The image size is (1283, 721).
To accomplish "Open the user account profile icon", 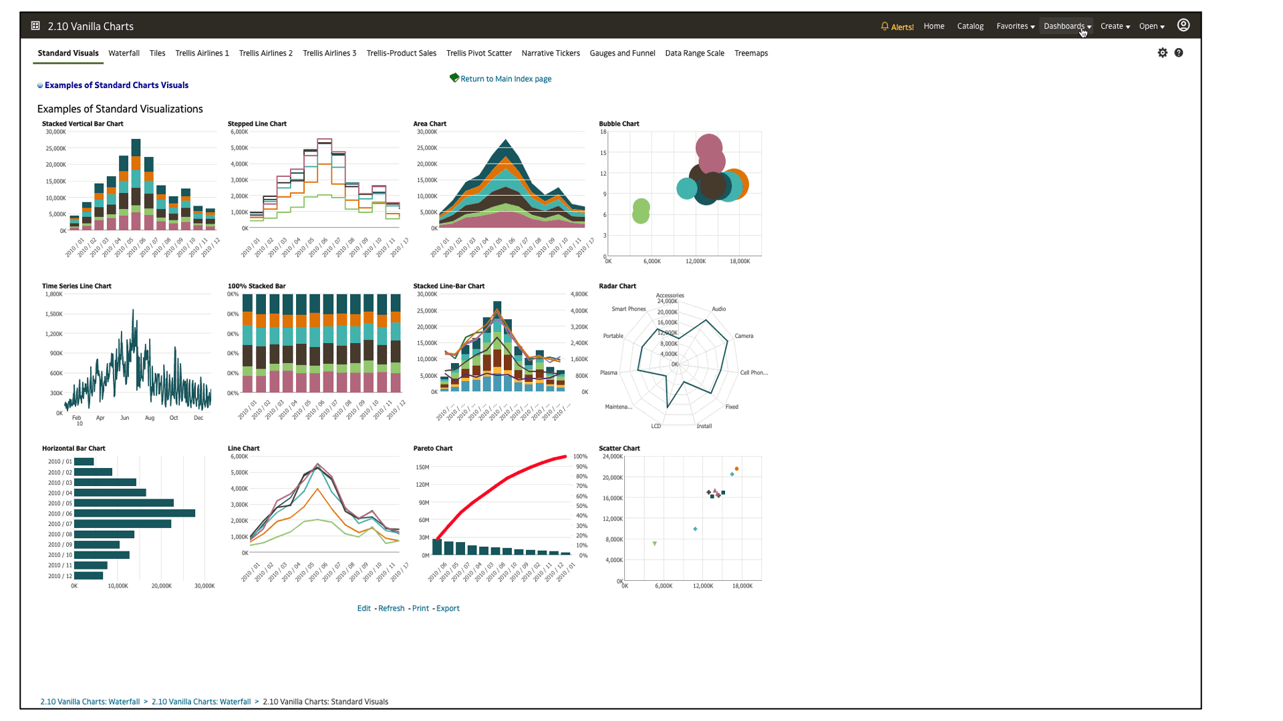I will tap(1183, 25).
